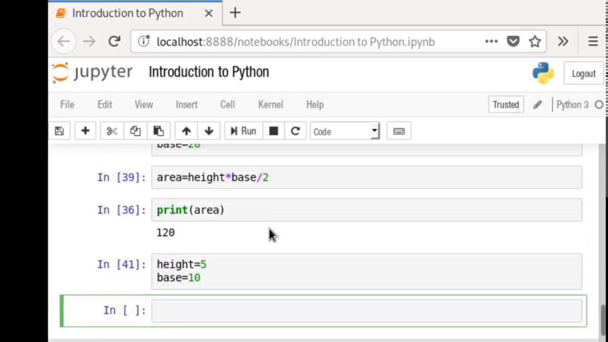This screenshot has width=608, height=342.
Task: Cut selected cells with the scissors icon
Action: coord(112,132)
